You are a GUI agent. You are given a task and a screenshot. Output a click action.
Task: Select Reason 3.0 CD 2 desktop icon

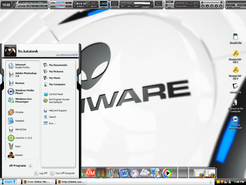pos(235,57)
